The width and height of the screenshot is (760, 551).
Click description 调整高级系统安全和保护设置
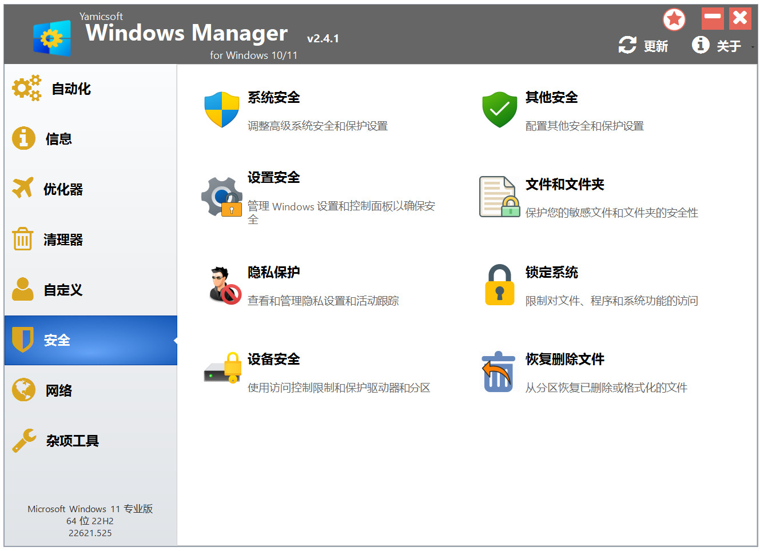pyautogui.click(x=318, y=126)
